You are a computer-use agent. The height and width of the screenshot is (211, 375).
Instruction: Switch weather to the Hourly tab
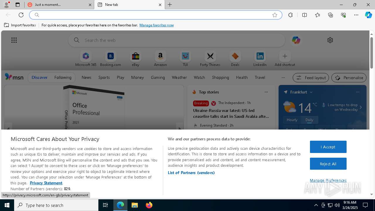coord(292,120)
